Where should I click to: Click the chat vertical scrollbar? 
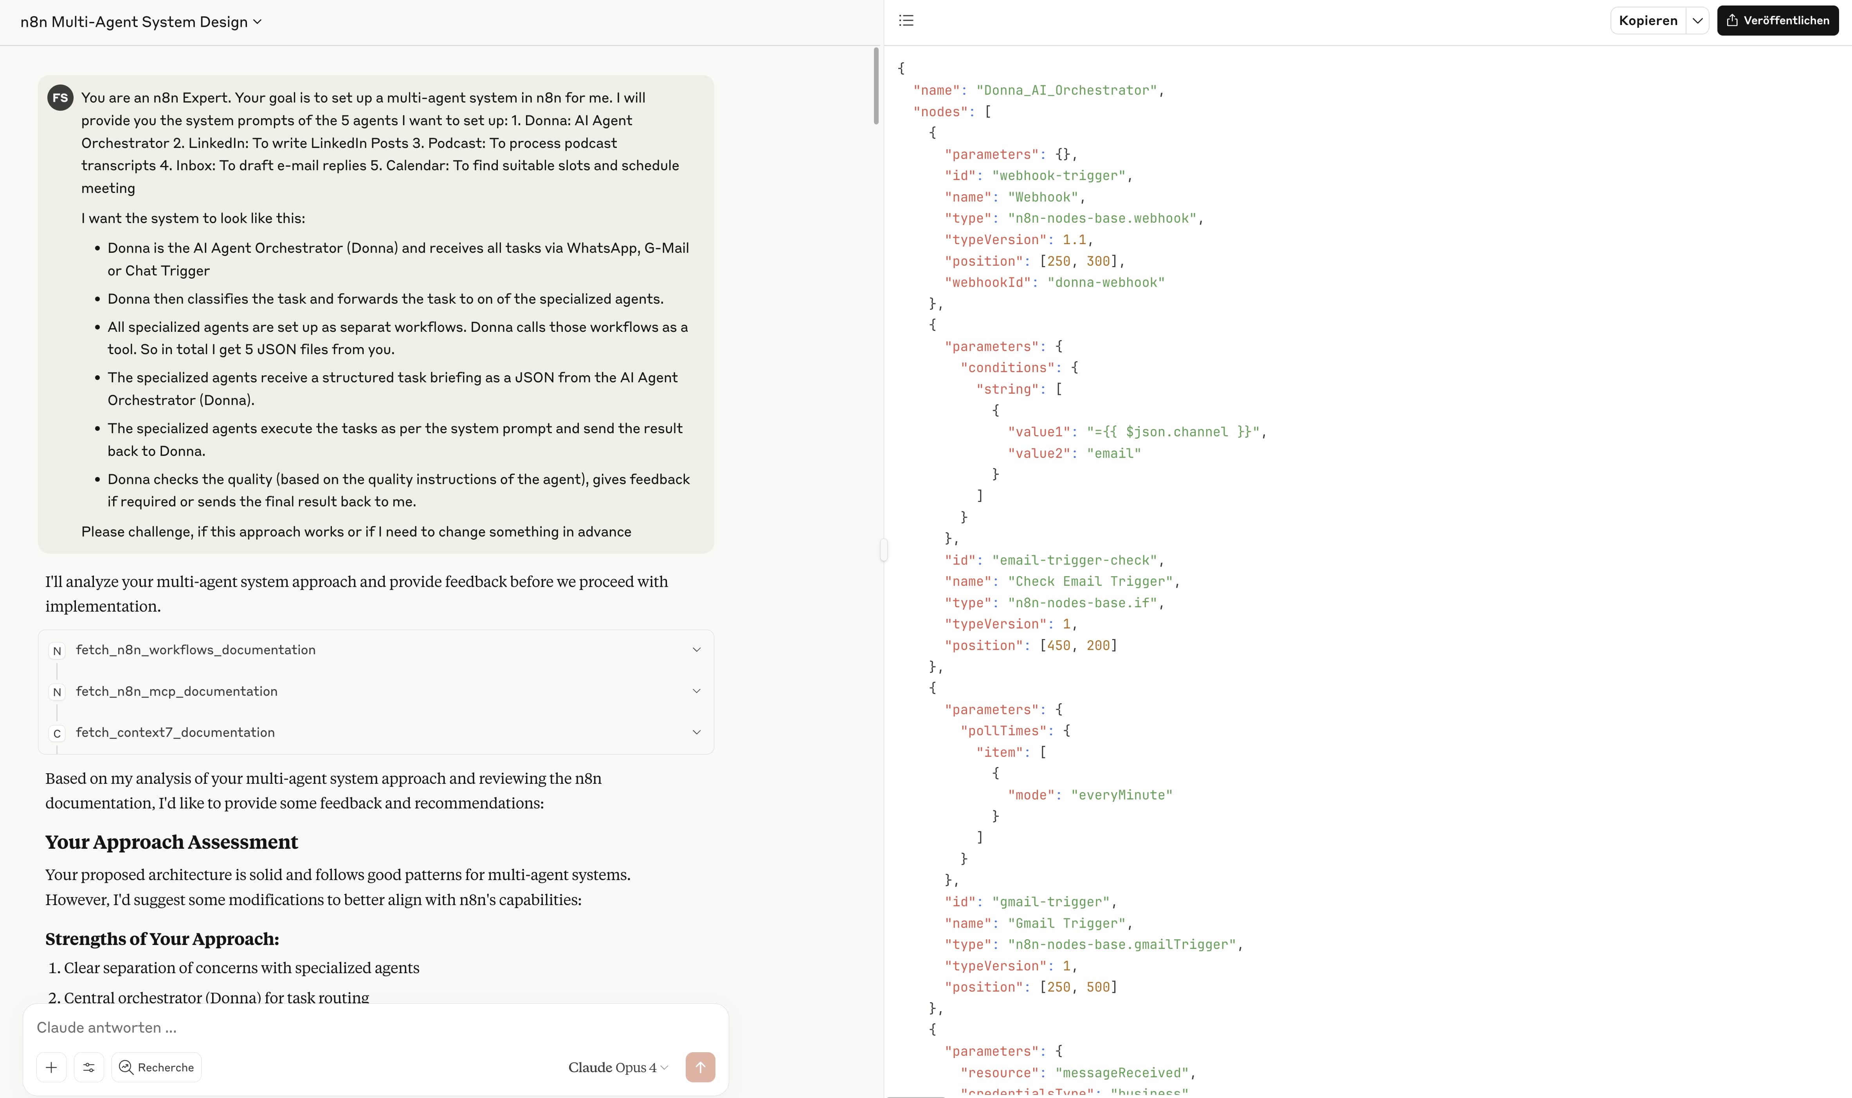click(876, 85)
